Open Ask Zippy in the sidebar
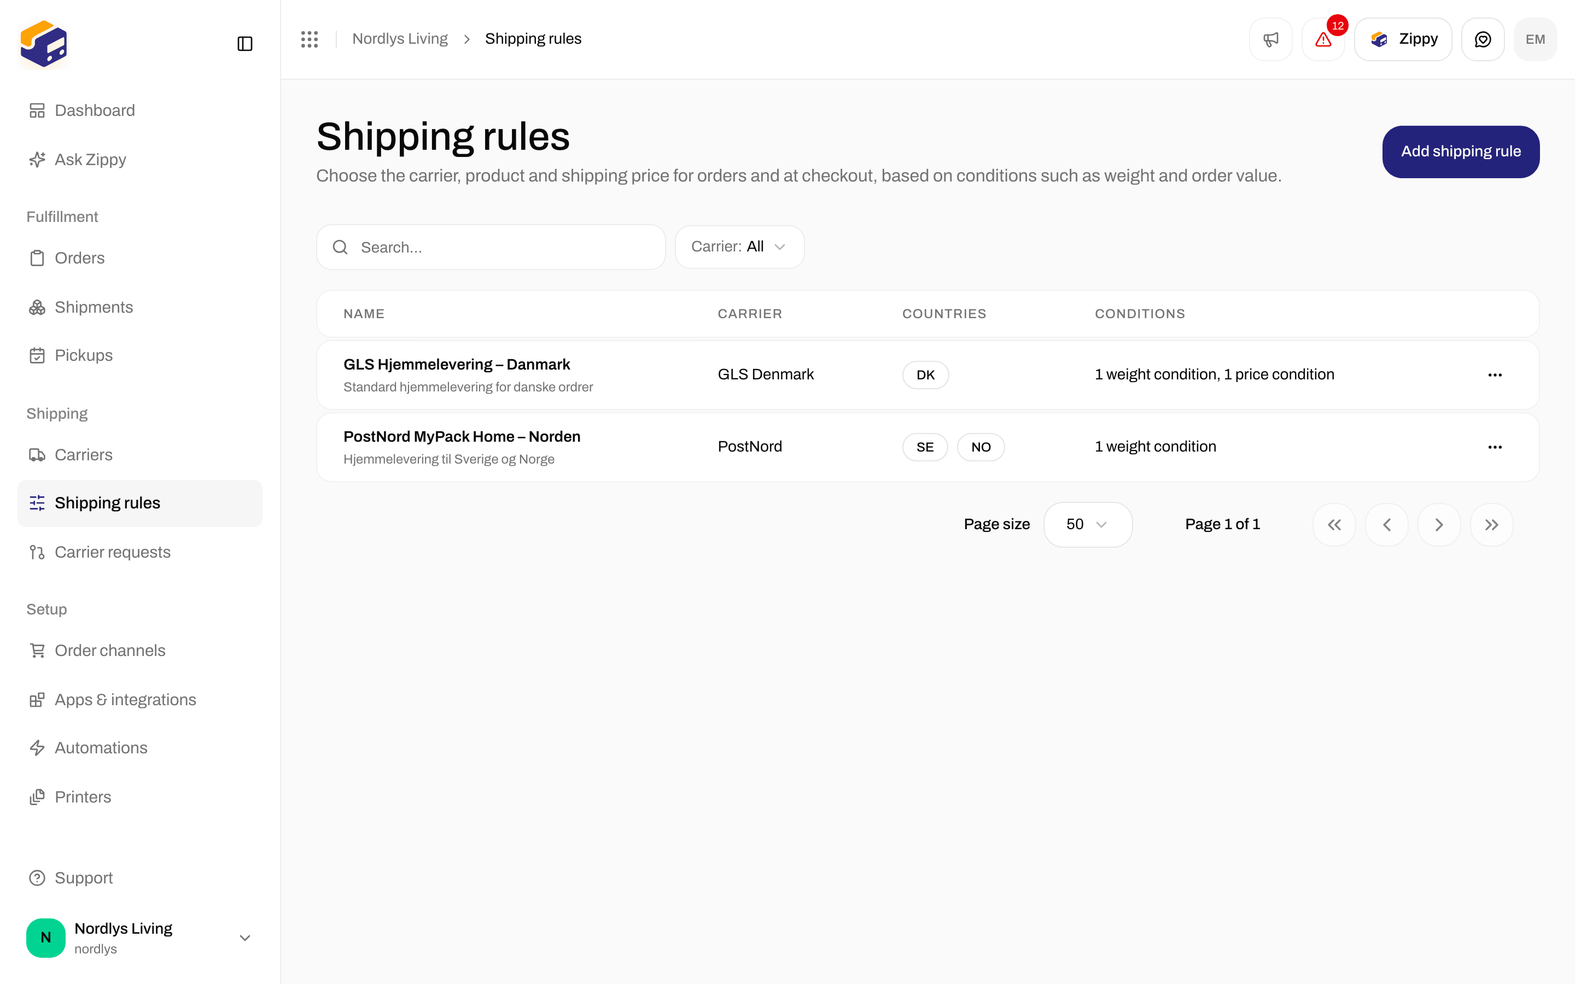 140,160
